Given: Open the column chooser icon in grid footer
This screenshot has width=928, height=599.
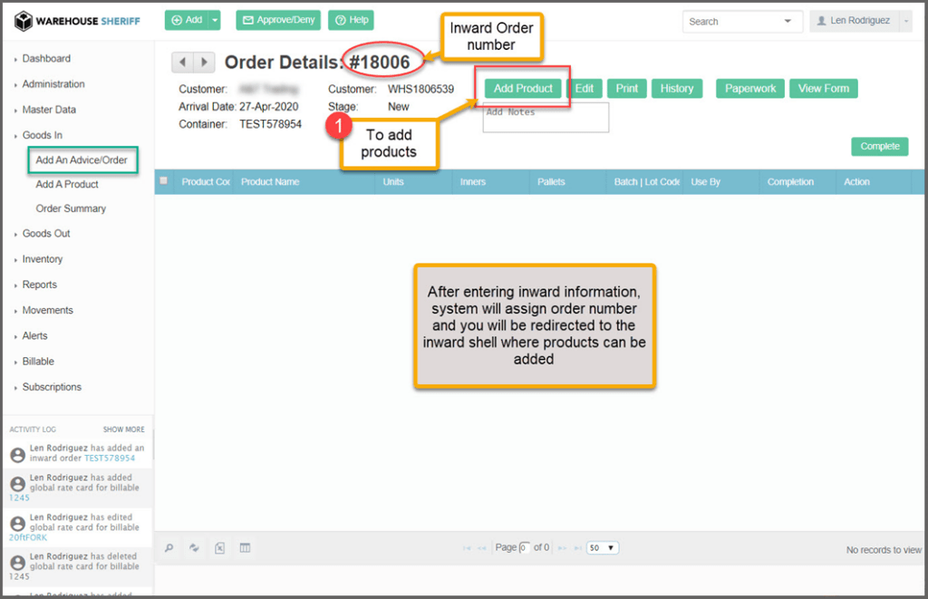Looking at the screenshot, I should click(x=245, y=548).
